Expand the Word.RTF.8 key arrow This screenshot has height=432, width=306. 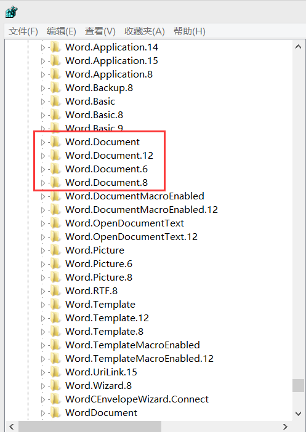click(x=42, y=291)
